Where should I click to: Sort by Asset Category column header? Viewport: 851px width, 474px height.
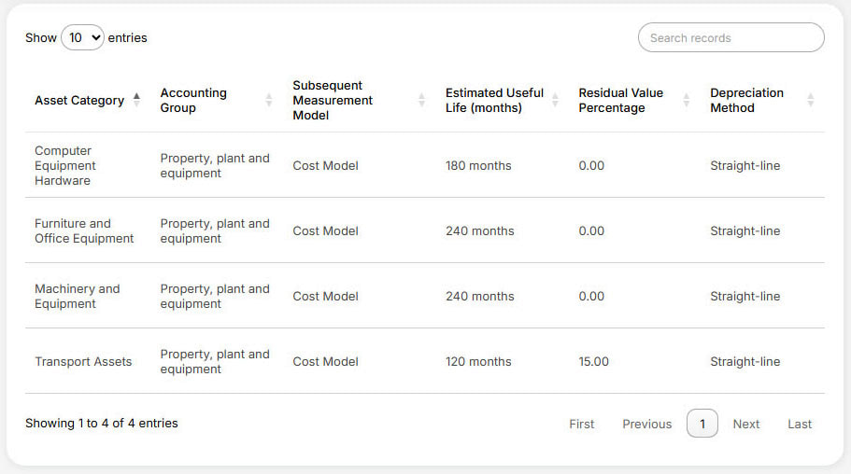(79, 100)
